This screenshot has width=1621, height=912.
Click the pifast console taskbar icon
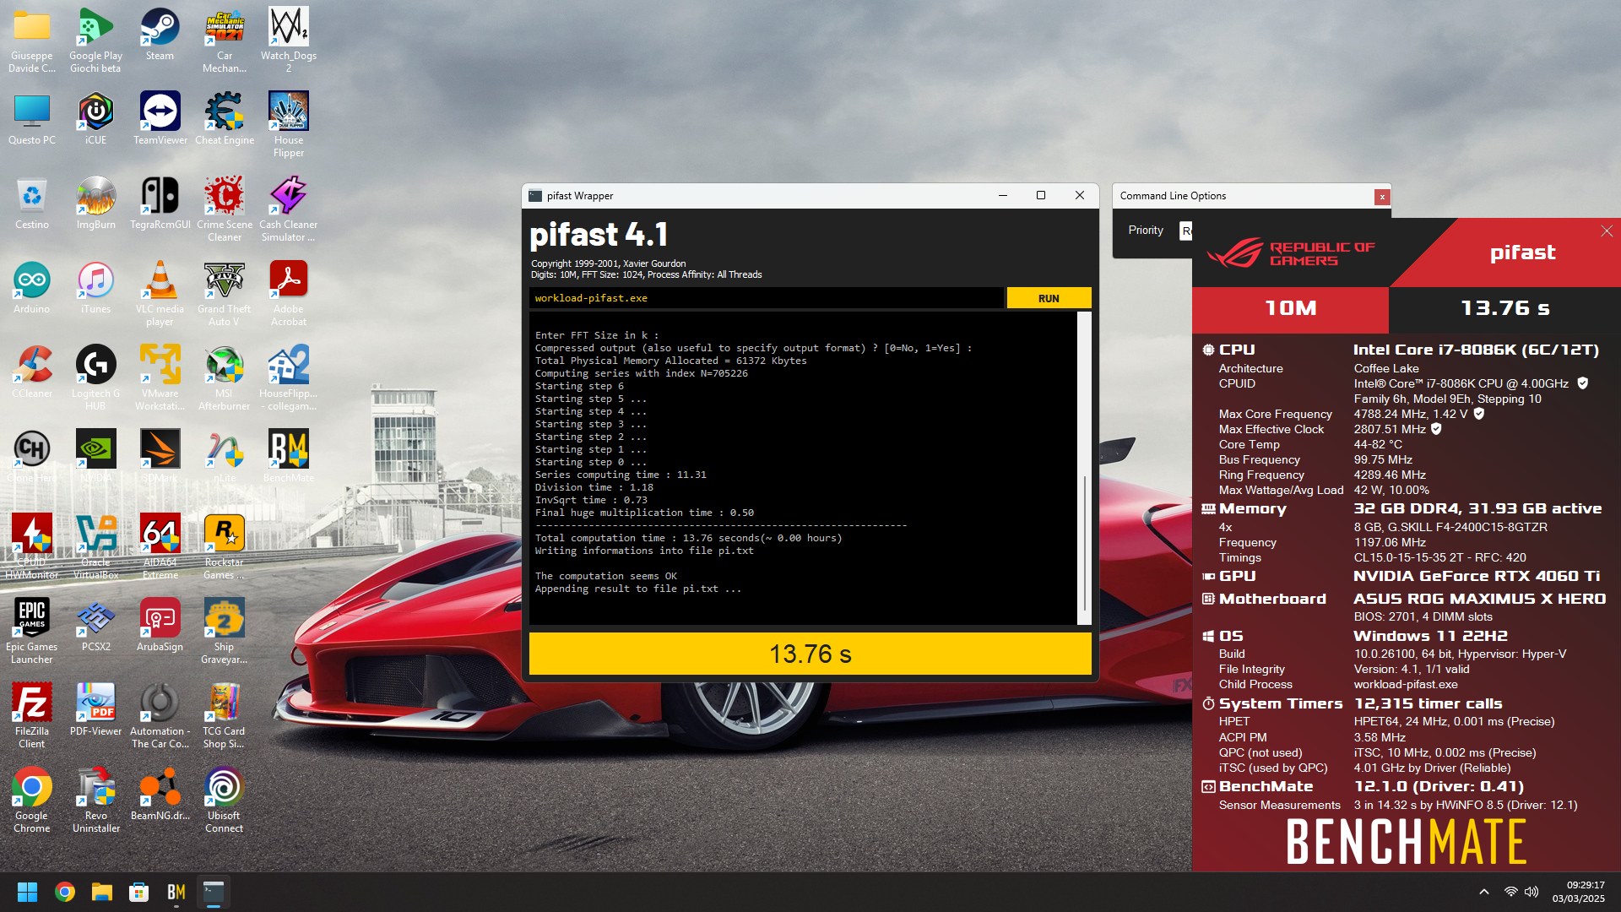214,892
